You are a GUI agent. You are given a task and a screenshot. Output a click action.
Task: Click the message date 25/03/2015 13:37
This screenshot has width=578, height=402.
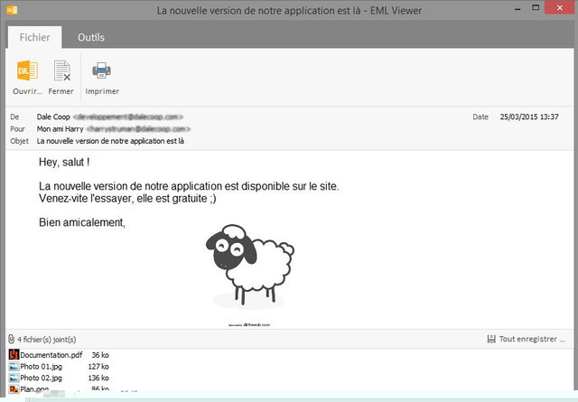tap(529, 117)
